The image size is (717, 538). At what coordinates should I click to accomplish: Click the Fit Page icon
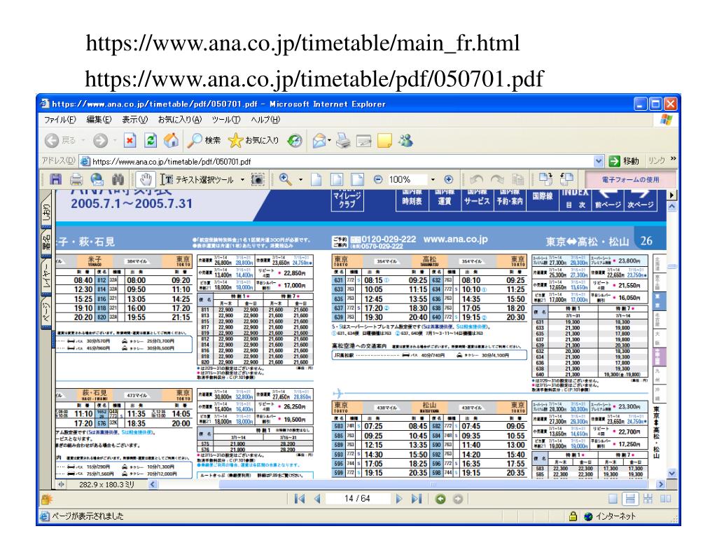(x=337, y=179)
